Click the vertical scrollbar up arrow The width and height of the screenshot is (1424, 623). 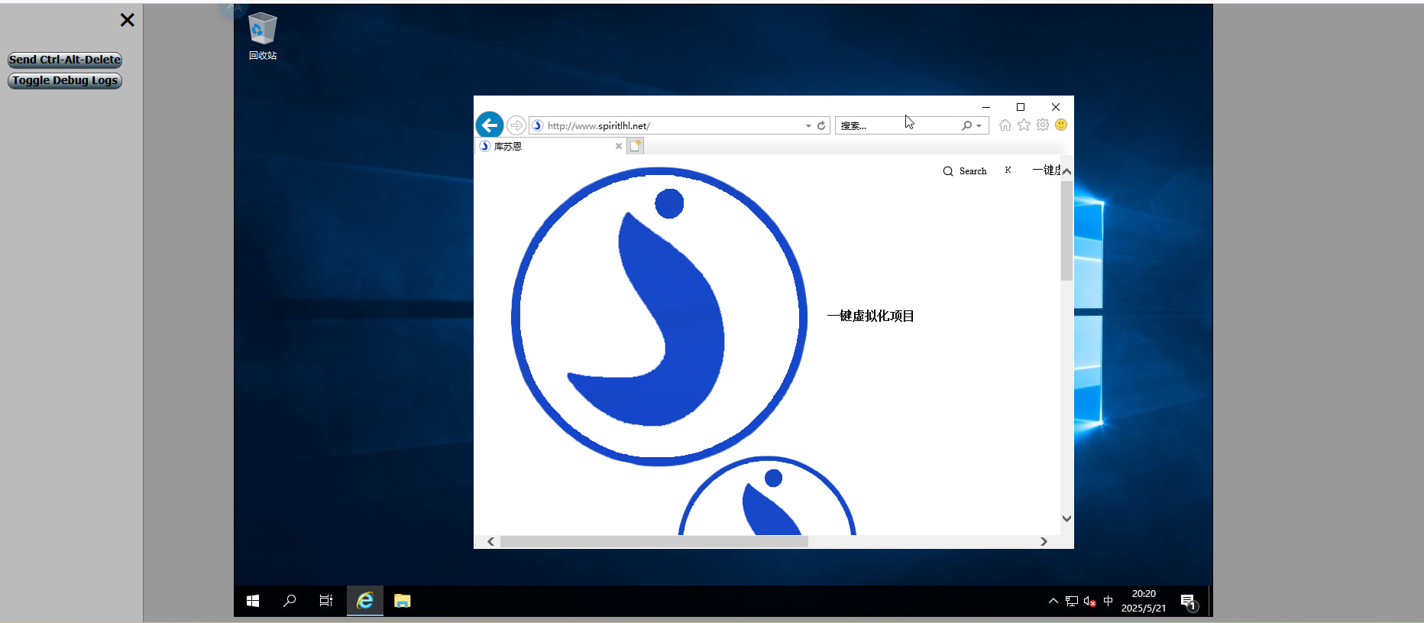coord(1067,172)
